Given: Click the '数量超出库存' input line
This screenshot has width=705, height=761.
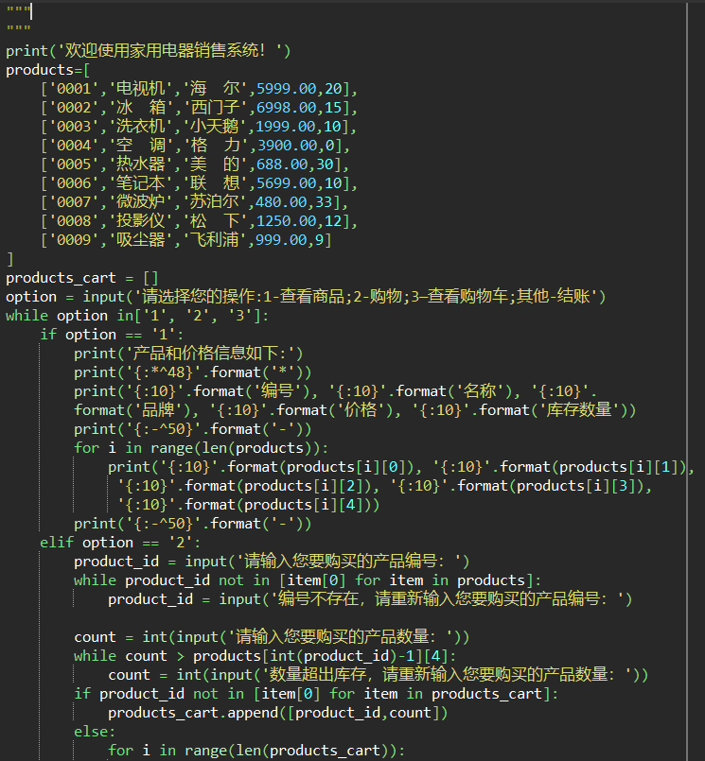Looking at the screenshot, I should 379,675.
